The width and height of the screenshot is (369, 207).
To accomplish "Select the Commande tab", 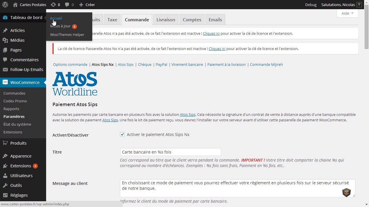I will (x=137, y=20).
